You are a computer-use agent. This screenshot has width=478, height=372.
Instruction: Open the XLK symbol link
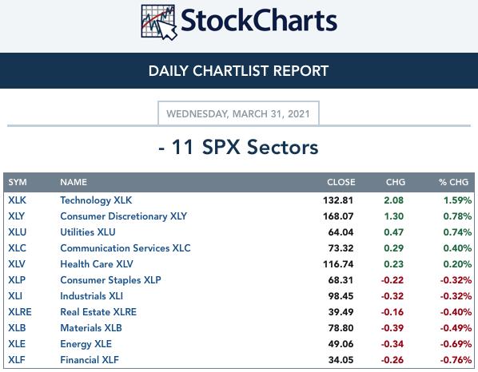pyautogui.click(x=17, y=200)
